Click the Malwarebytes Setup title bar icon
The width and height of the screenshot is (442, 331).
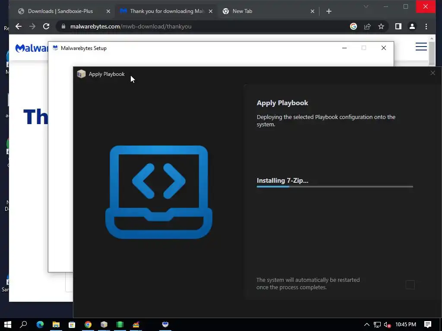(x=55, y=48)
